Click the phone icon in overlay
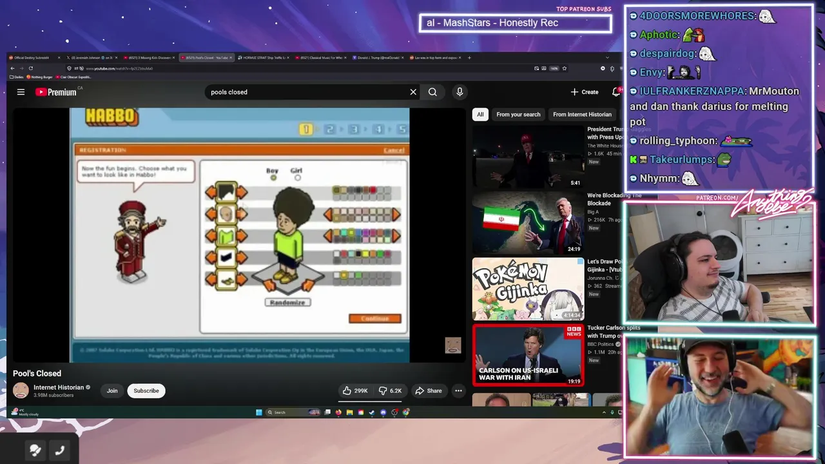This screenshot has width=825, height=464. coord(59,450)
